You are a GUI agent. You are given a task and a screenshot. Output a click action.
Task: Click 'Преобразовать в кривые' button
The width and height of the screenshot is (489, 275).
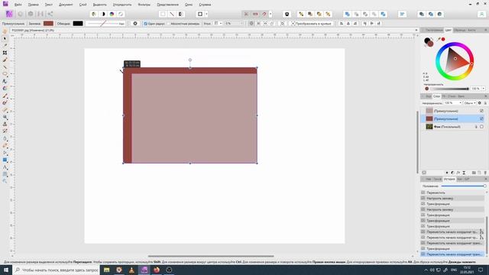coord(313,24)
